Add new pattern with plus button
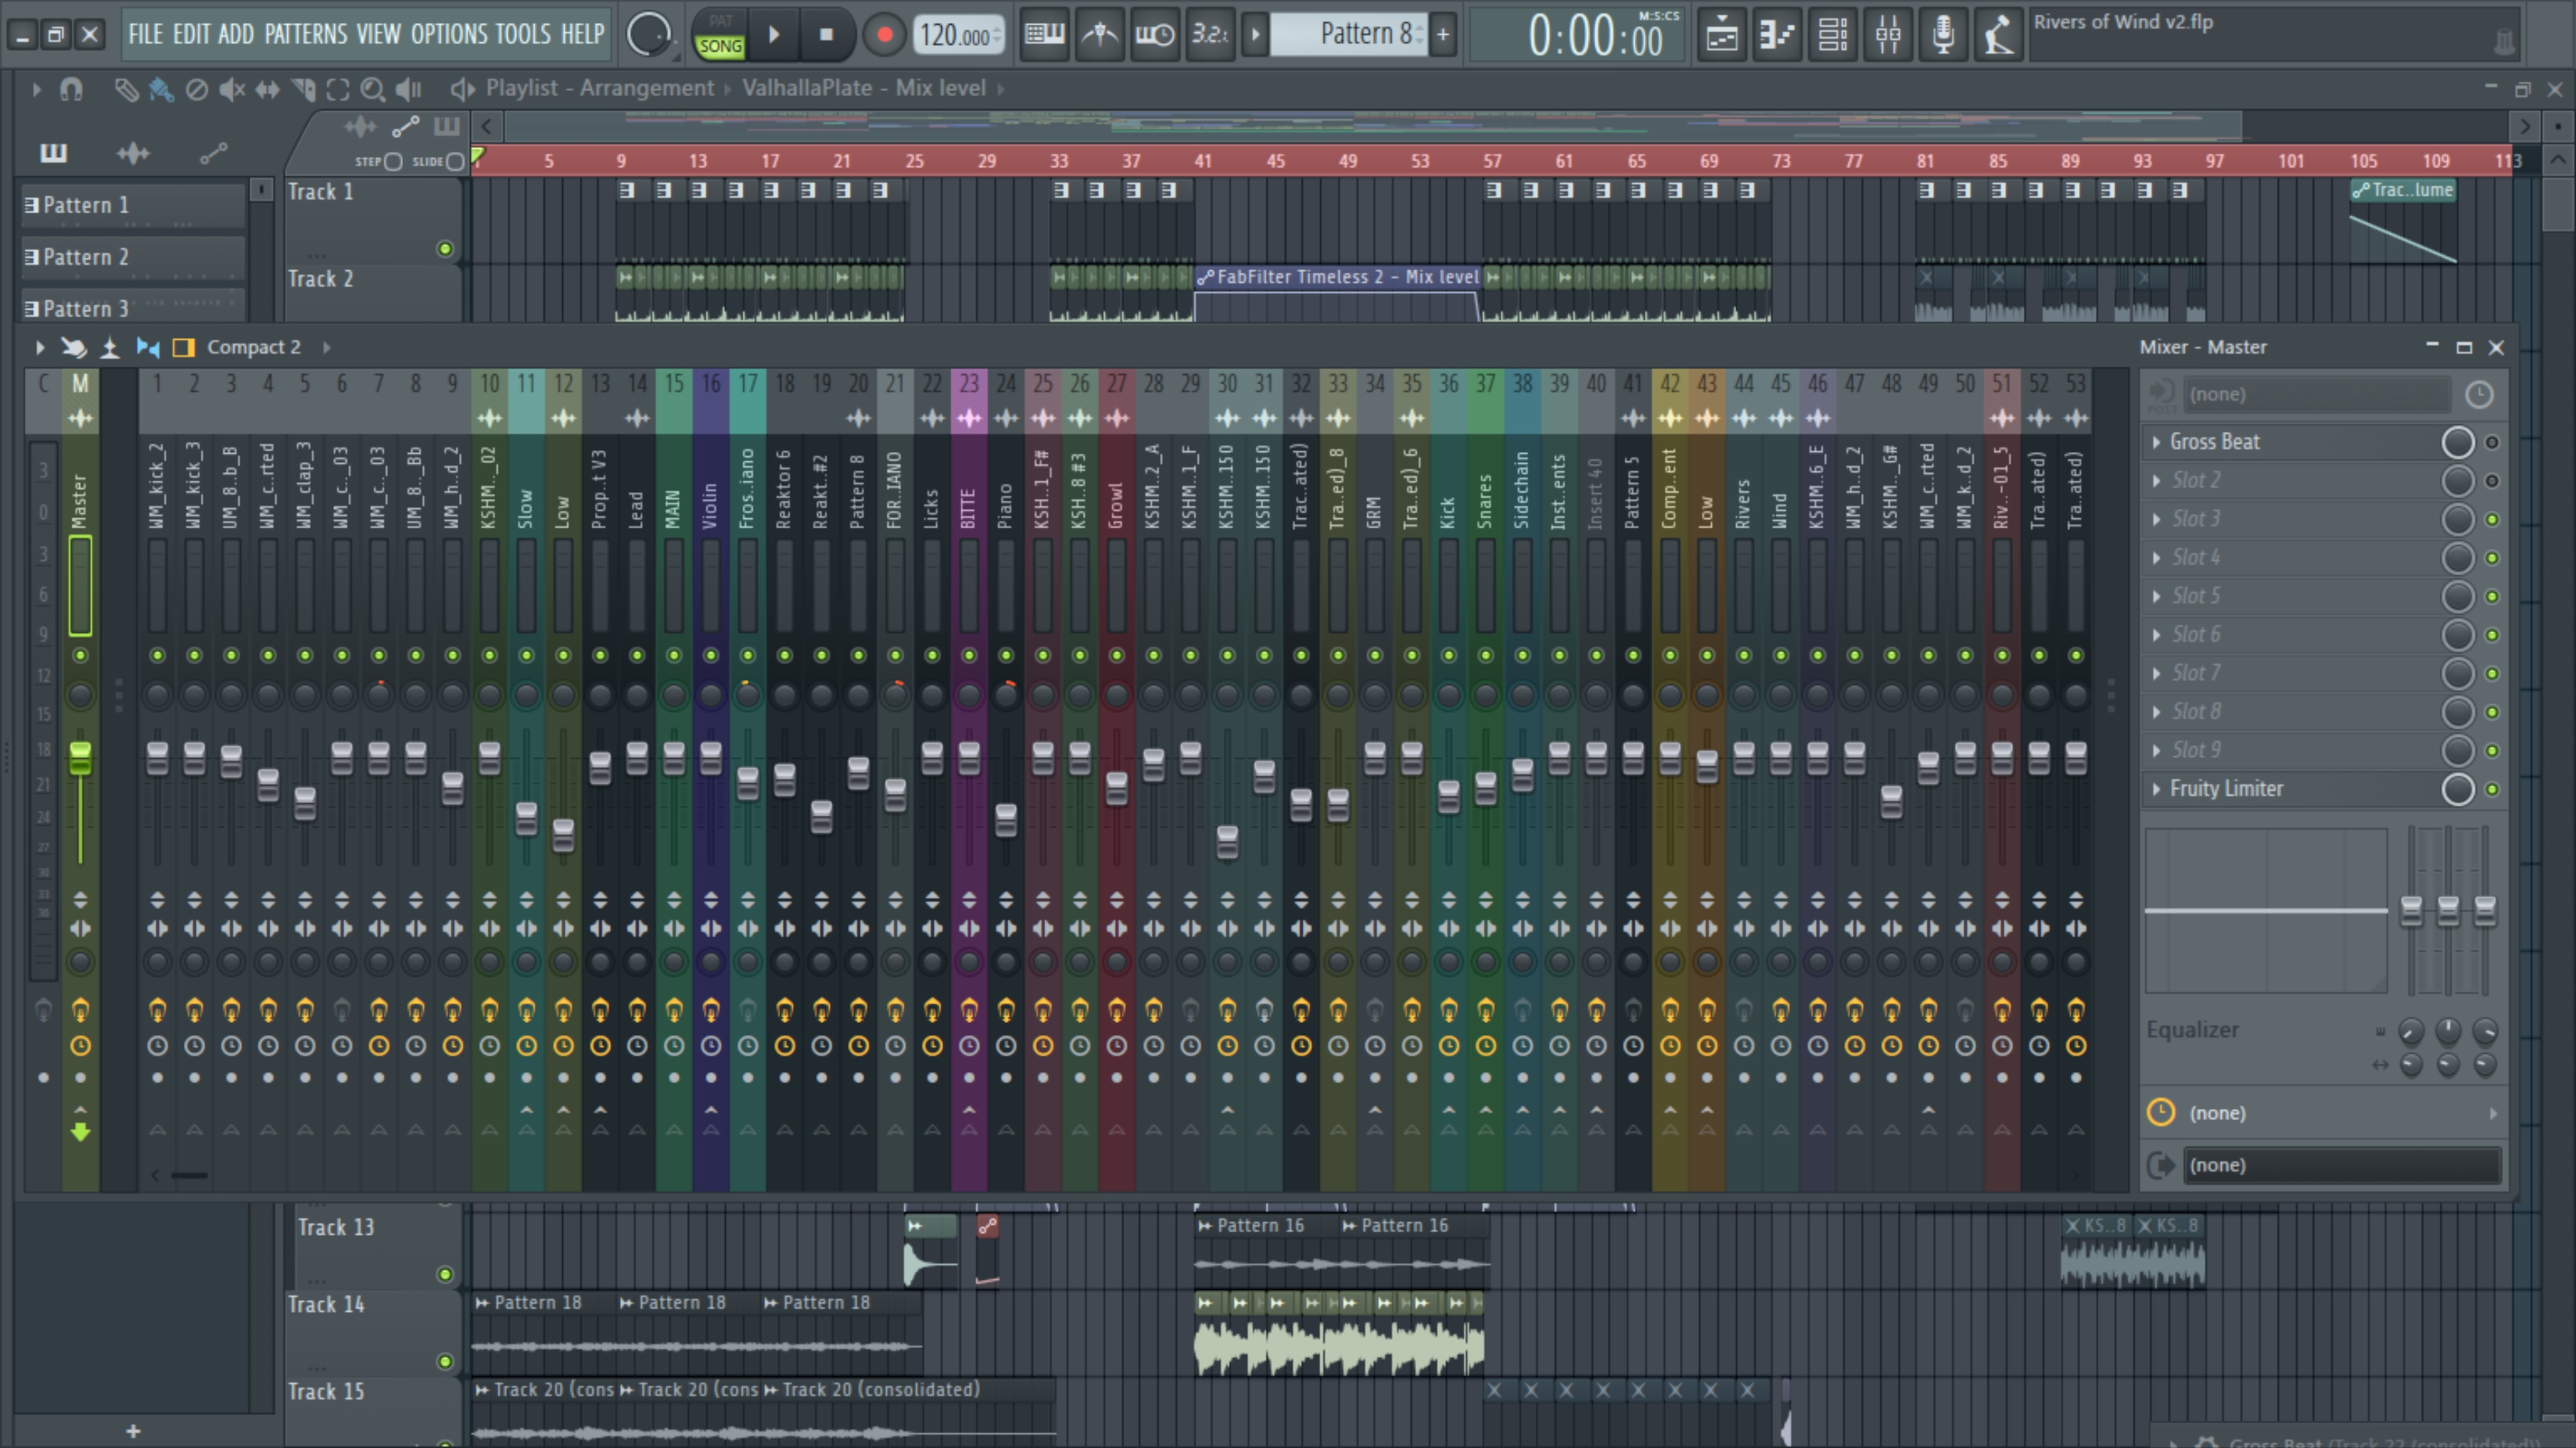The width and height of the screenshot is (2576, 1448). (1443, 35)
